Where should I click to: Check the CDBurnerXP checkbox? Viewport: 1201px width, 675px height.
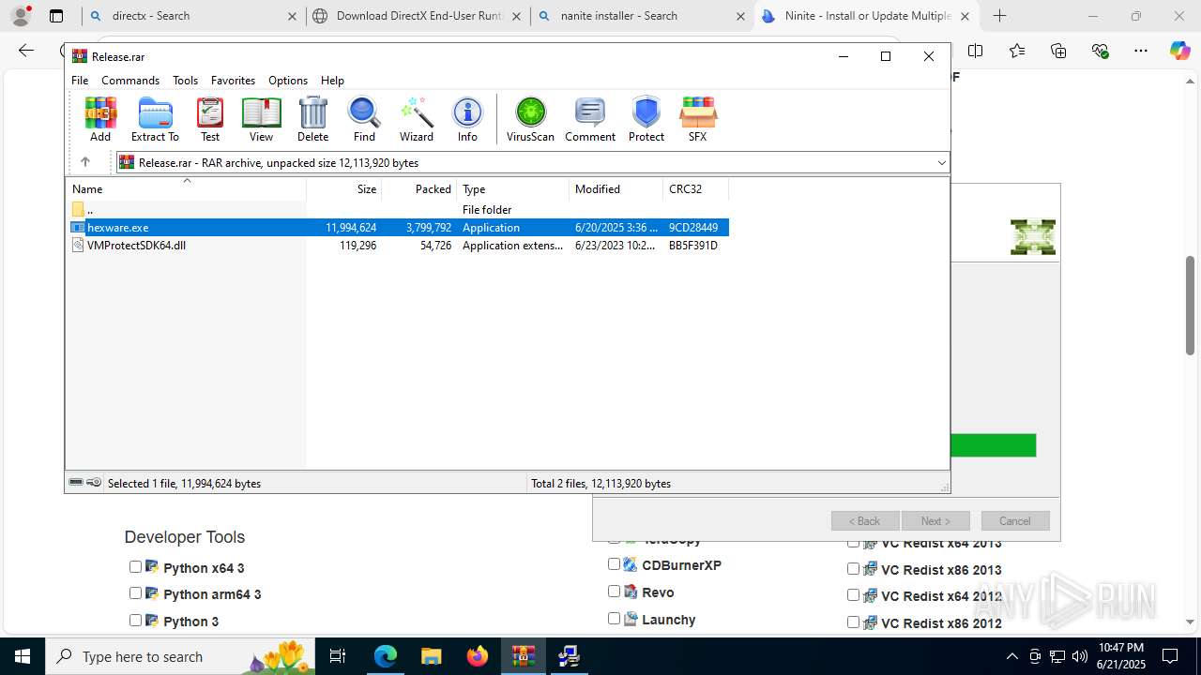click(x=614, y=563)
